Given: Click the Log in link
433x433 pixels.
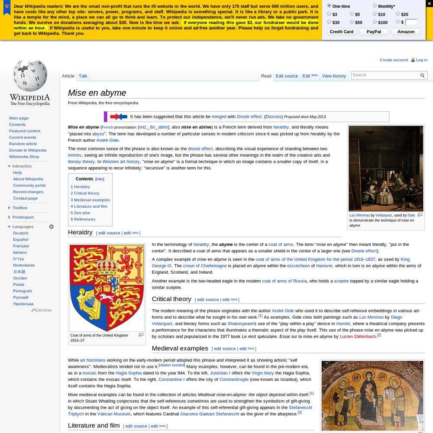Looking at the screenshot, I should (x=422, y=60).
